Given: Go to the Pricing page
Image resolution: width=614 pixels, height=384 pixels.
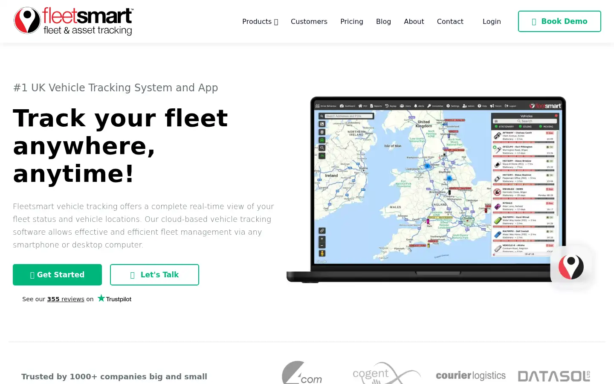Looking at the screenshot, I should click(x=352, y=21).
